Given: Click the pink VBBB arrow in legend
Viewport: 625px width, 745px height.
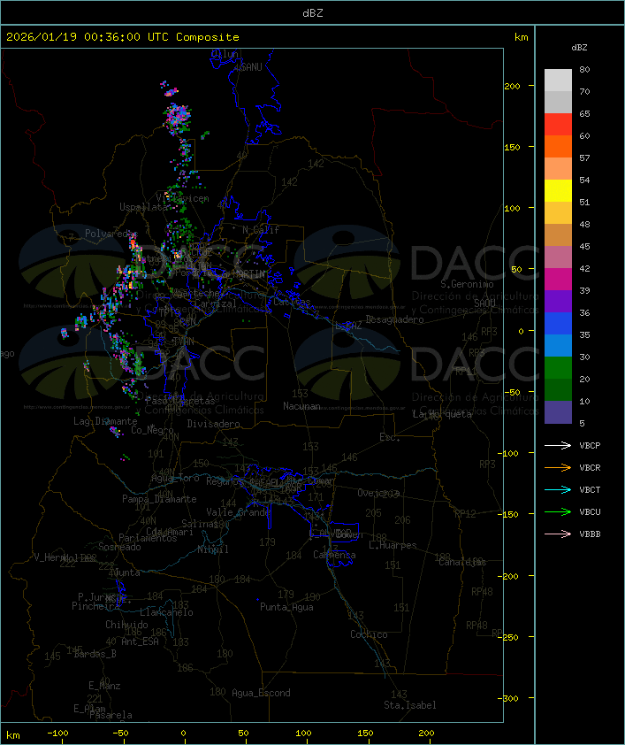Looking at the screenshot, I should (x=559, y=534).
